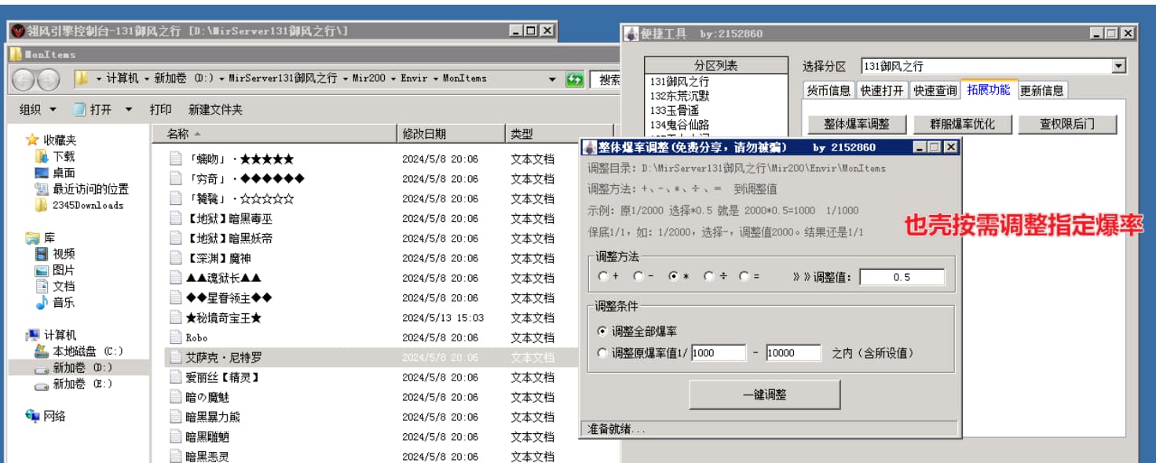Click the 新加卷 (E:) drive icon

point(42,385)
